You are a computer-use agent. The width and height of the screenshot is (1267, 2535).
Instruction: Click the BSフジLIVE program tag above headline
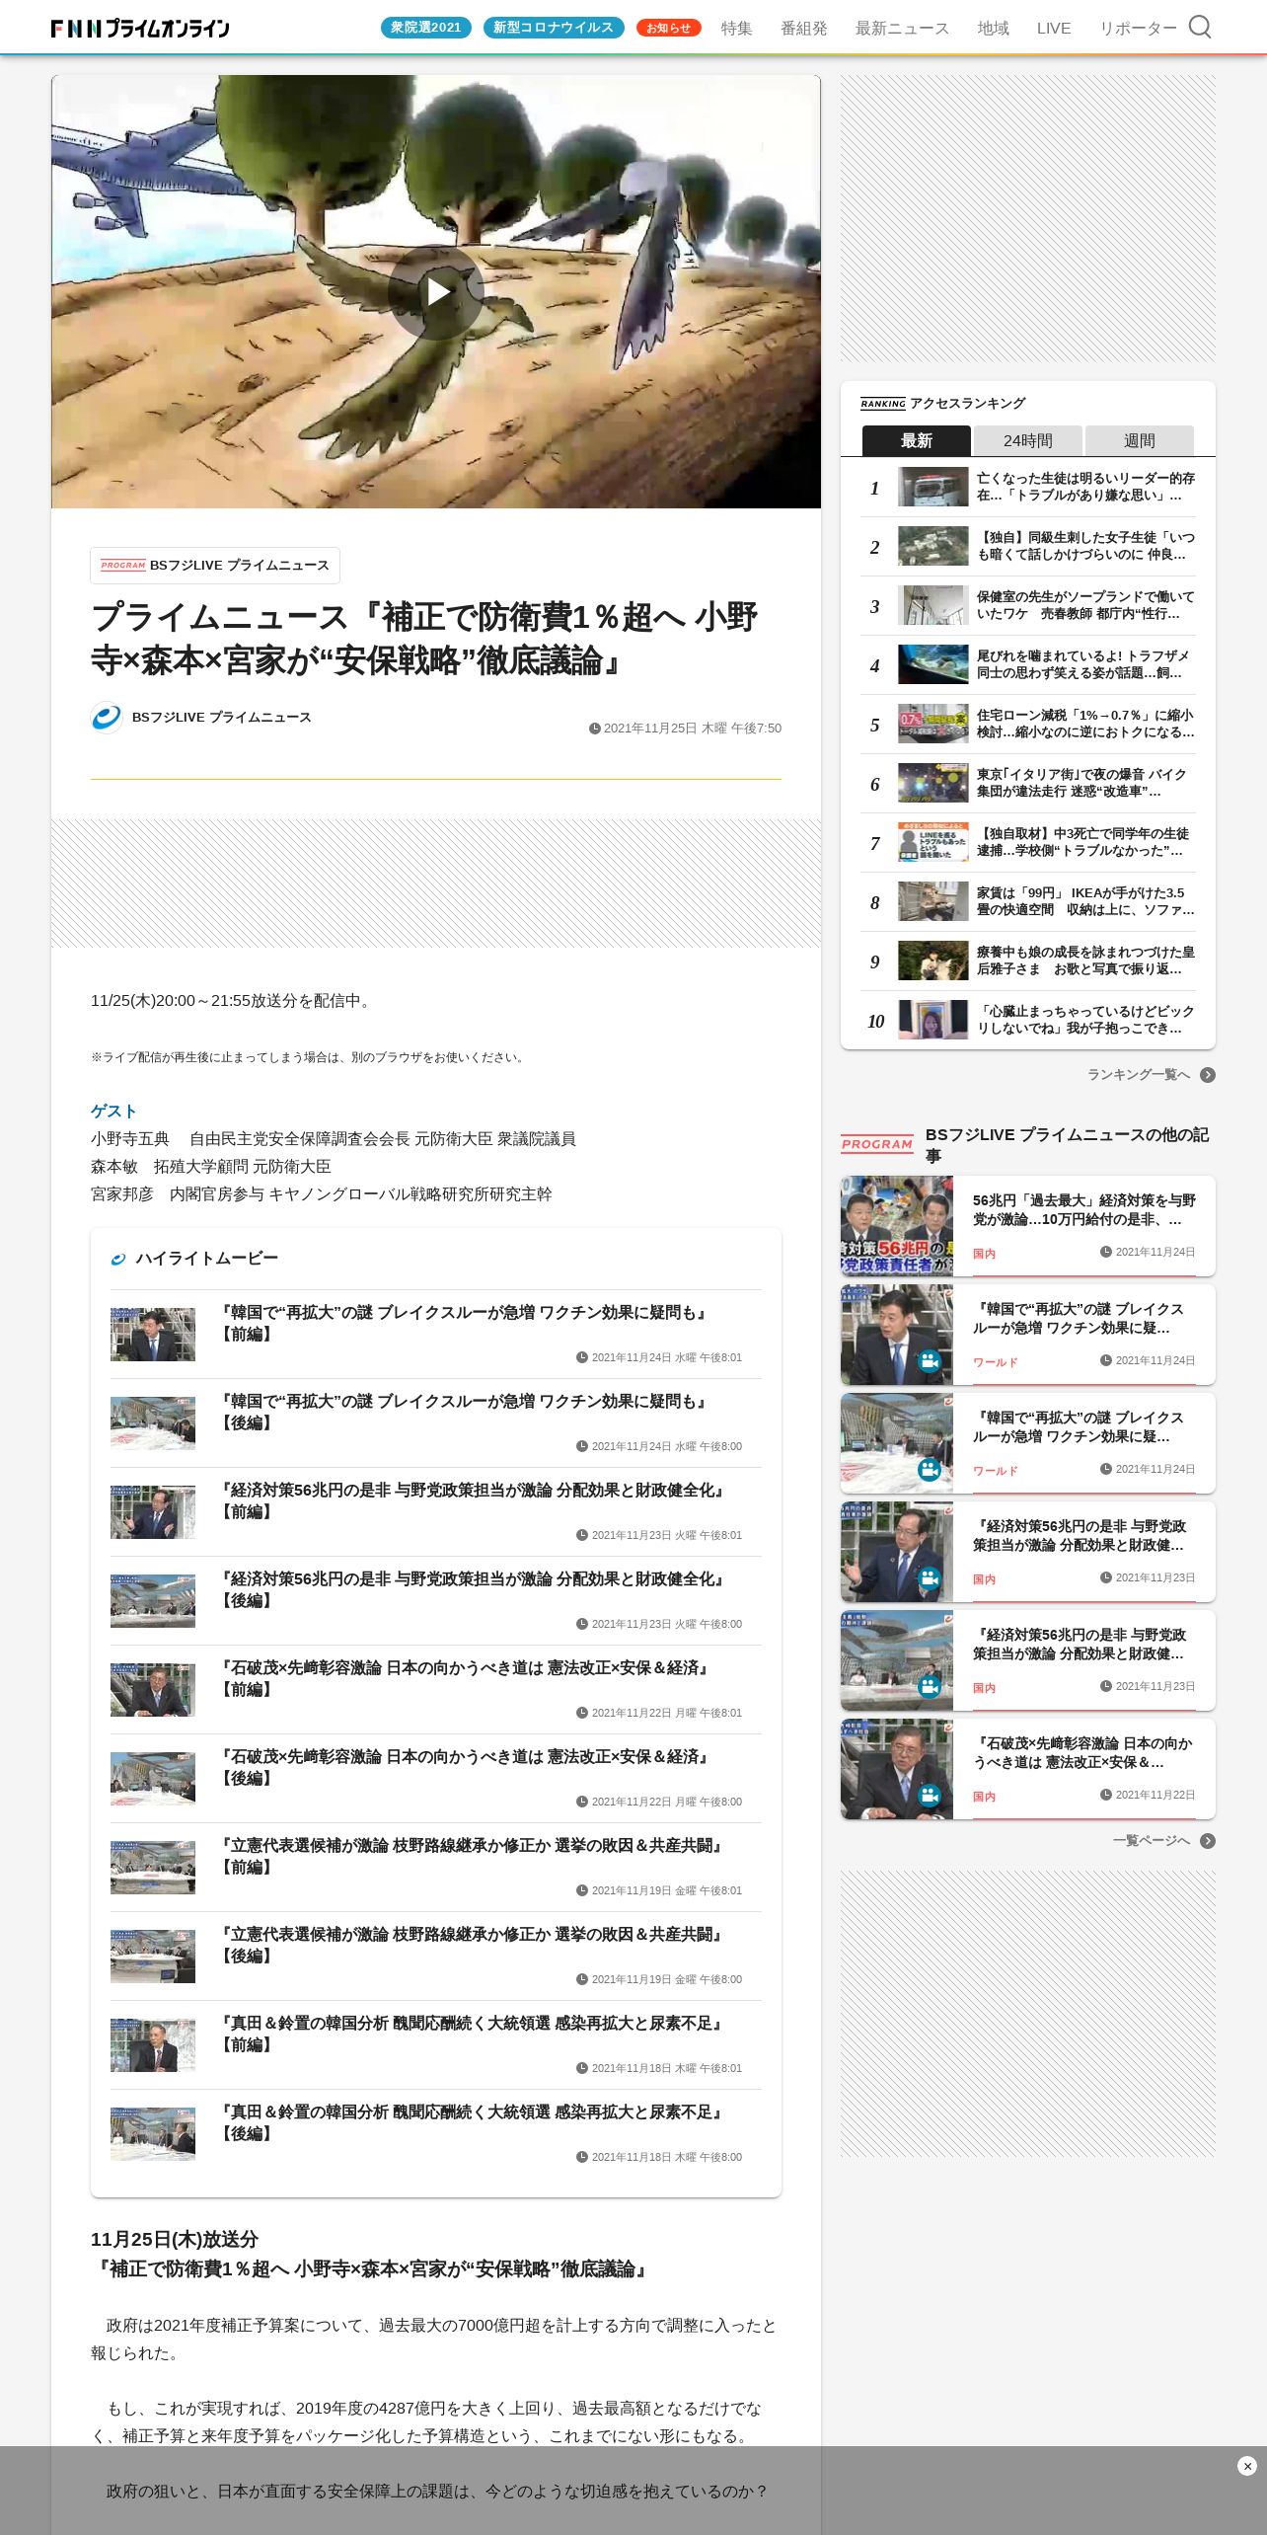click(x=215, y=565)
